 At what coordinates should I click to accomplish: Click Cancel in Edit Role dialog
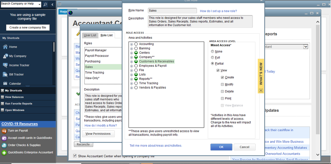pos(245,147)
